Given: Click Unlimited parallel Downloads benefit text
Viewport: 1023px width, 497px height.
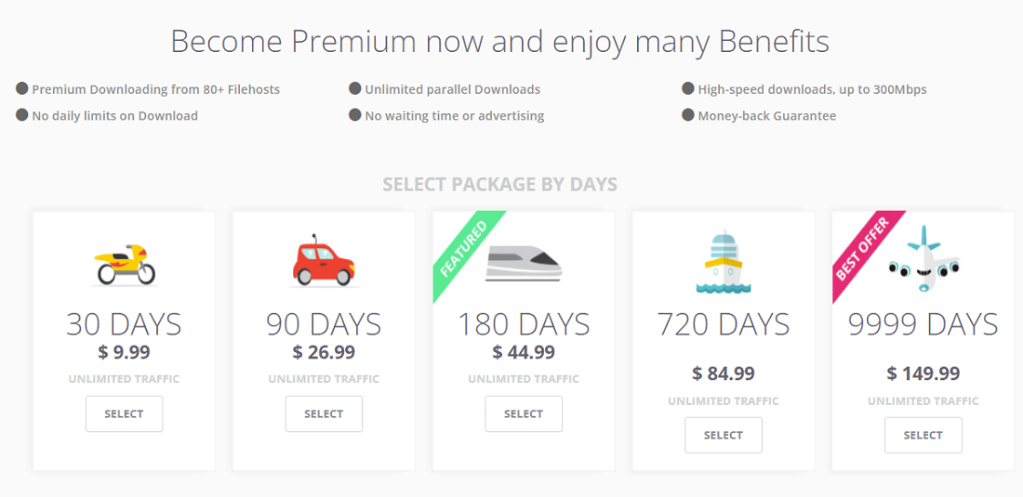Looking at the screenshot, I should click(x=452, y=89).
